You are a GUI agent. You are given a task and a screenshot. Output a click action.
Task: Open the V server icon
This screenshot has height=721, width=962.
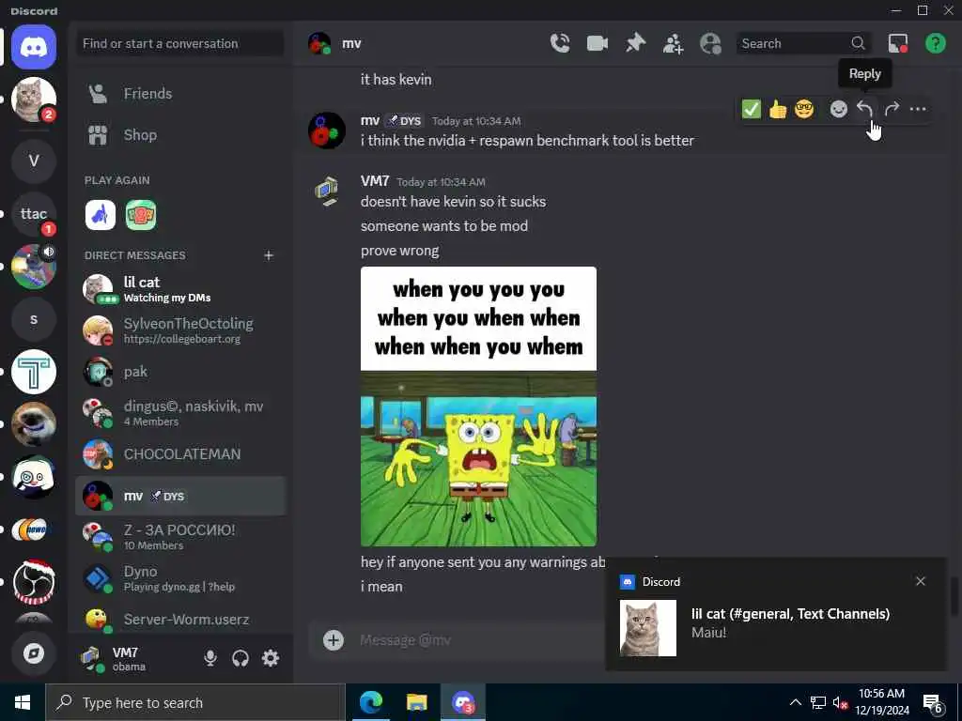[34, 161]
